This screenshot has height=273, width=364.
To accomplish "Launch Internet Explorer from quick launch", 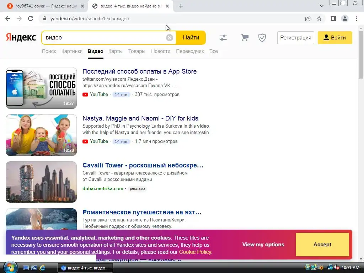I will 43,268.
